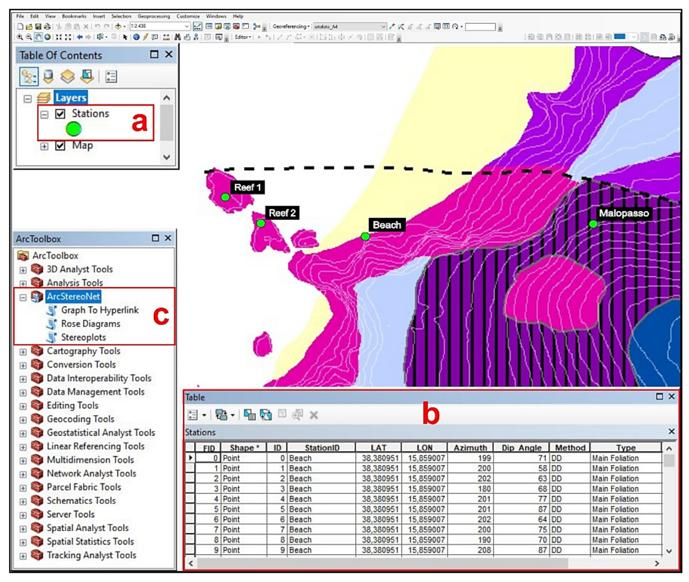Uncheck the Stations layer checkbox

click(60, 114)
